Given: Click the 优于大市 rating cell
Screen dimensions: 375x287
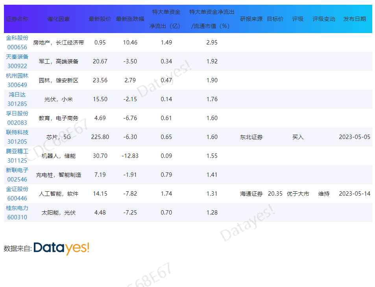Looking at the screenshot, I should [298, 194].
